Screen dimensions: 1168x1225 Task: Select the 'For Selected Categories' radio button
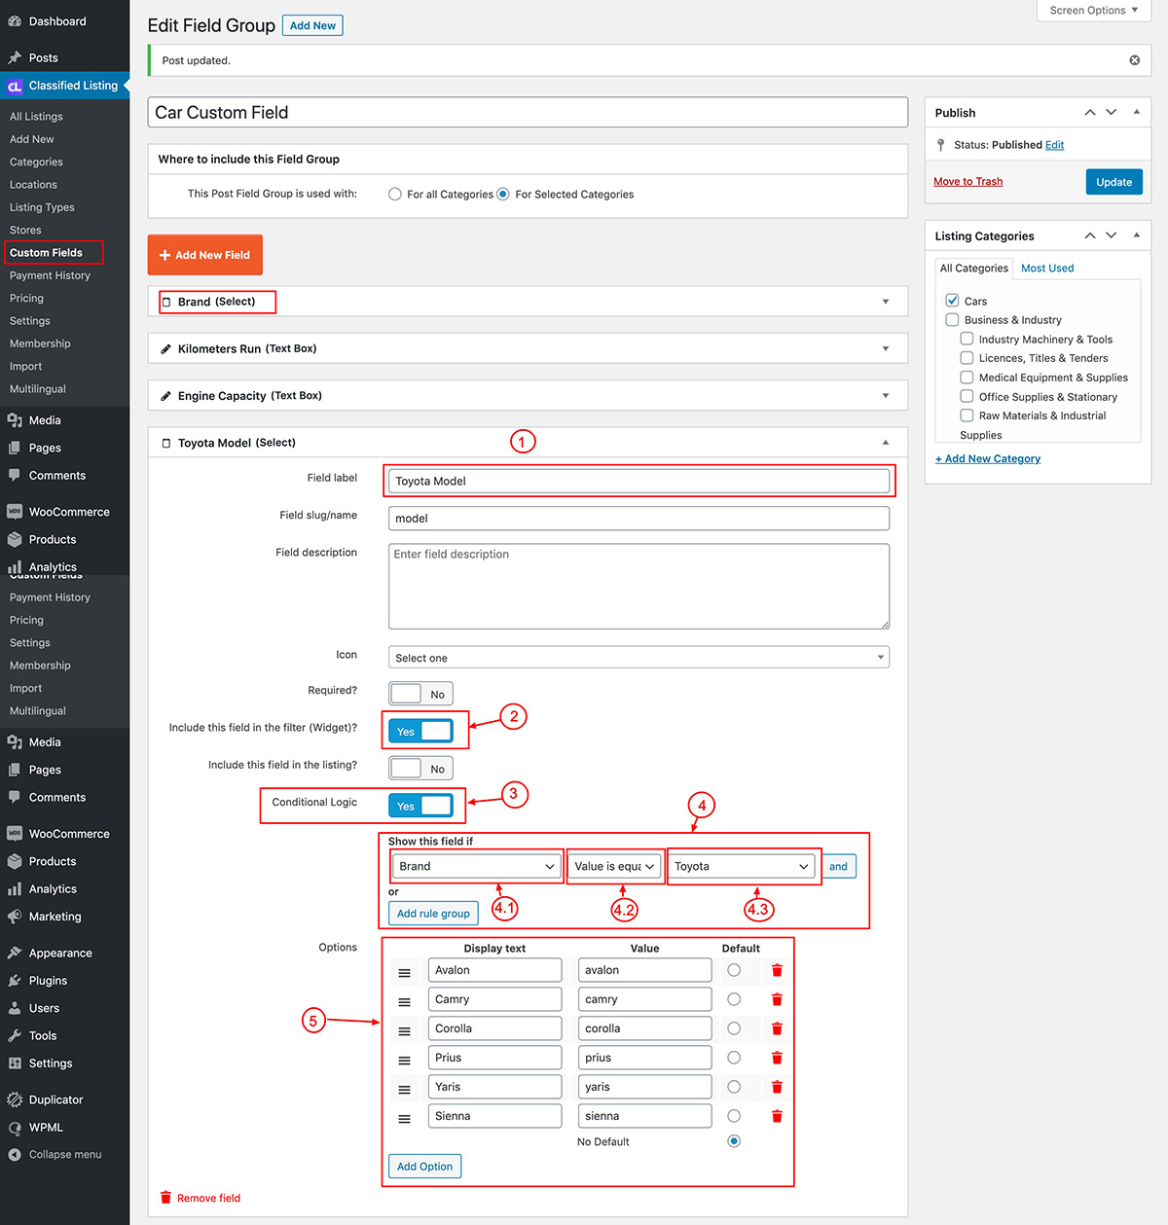coord(503,194)
